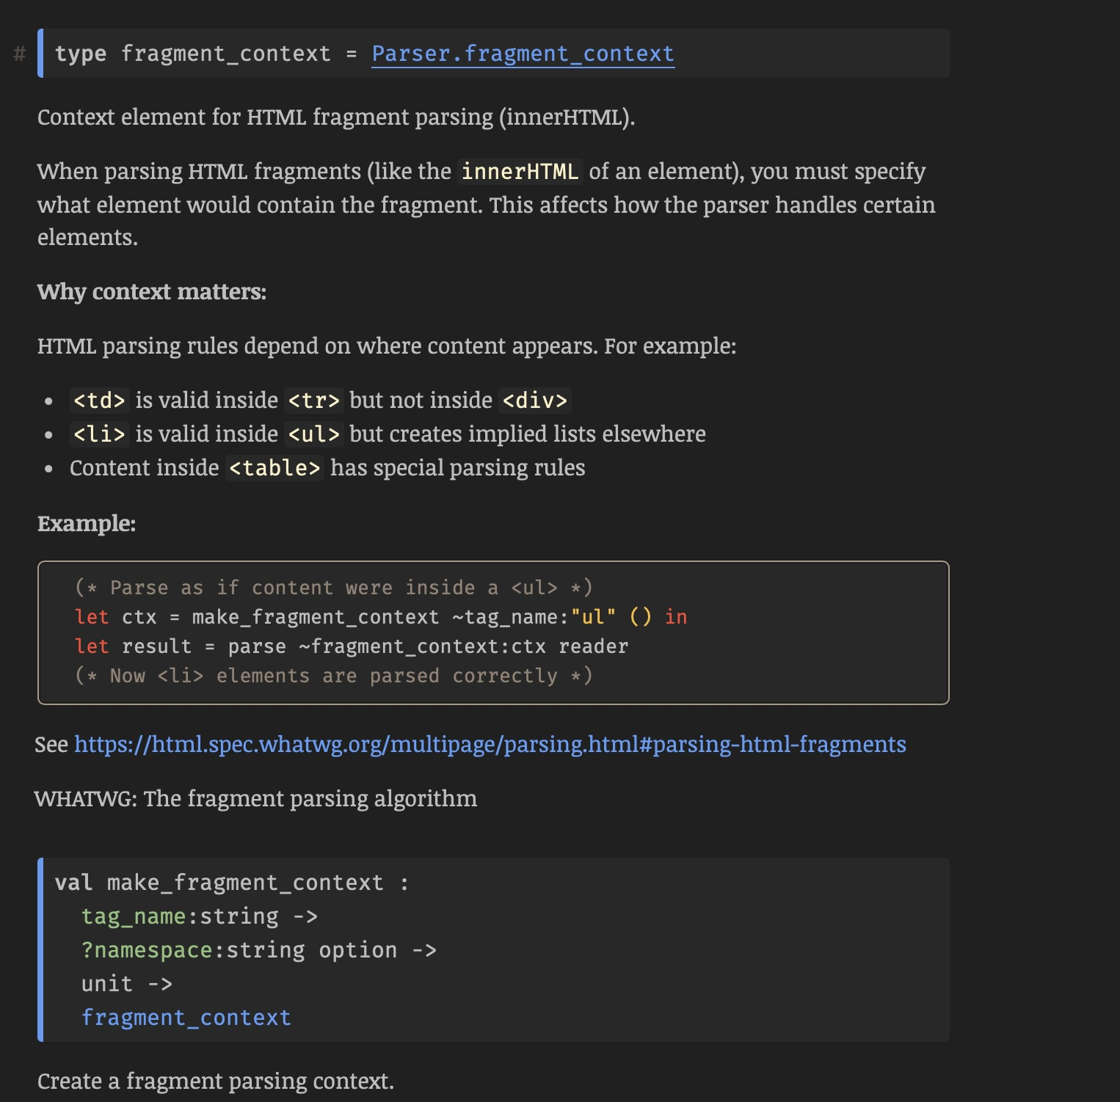
Task: Click the fragment_context return type link
Action: point(186,1017)
